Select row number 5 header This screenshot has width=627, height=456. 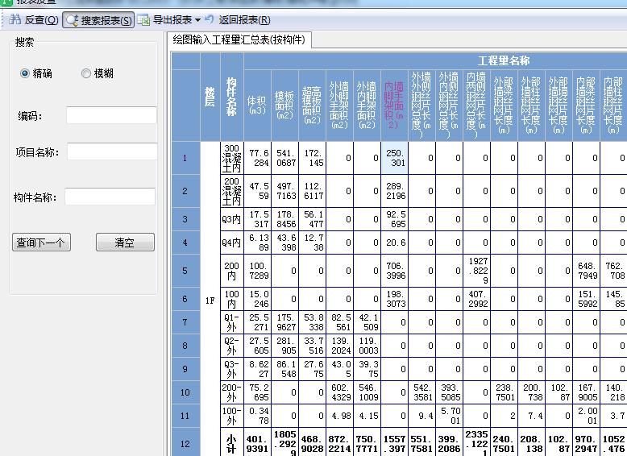(x=185, y=271)
